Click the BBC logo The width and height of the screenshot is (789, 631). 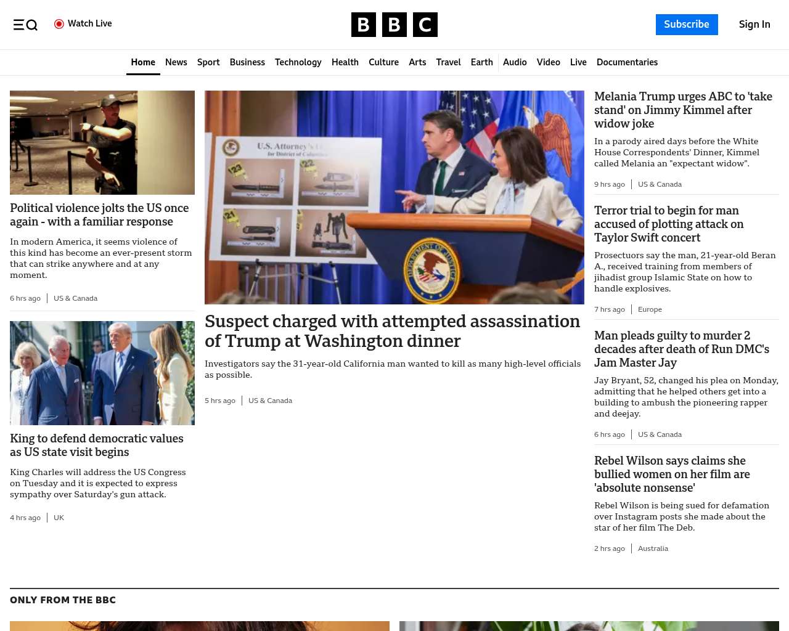tap(394, 25)
